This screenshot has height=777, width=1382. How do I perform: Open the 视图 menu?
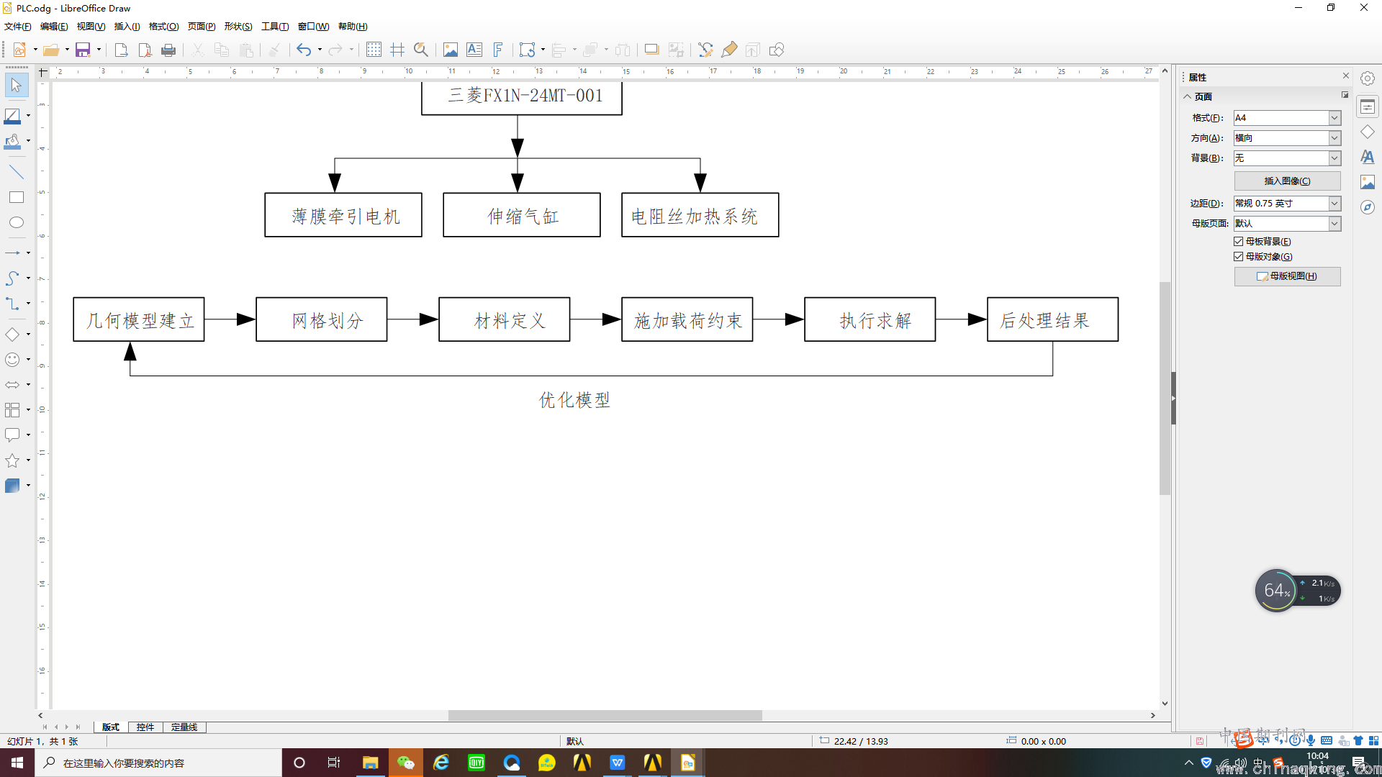pos(91,27)
